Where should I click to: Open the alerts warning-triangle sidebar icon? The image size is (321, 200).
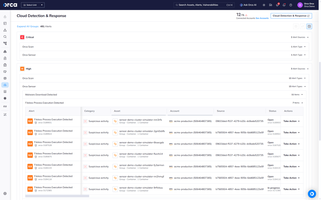[x=5, y=30]
